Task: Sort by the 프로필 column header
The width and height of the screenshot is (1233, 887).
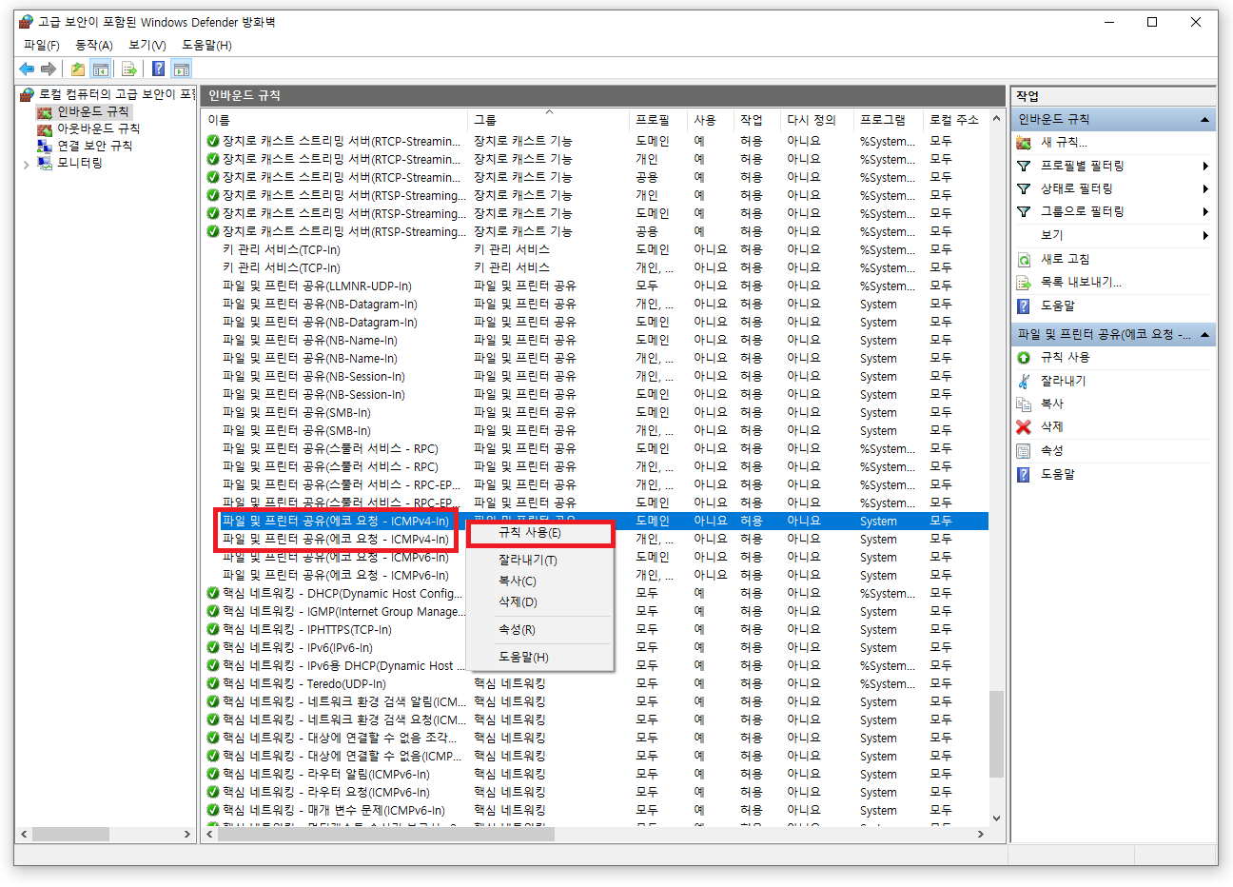Action: 658,120
